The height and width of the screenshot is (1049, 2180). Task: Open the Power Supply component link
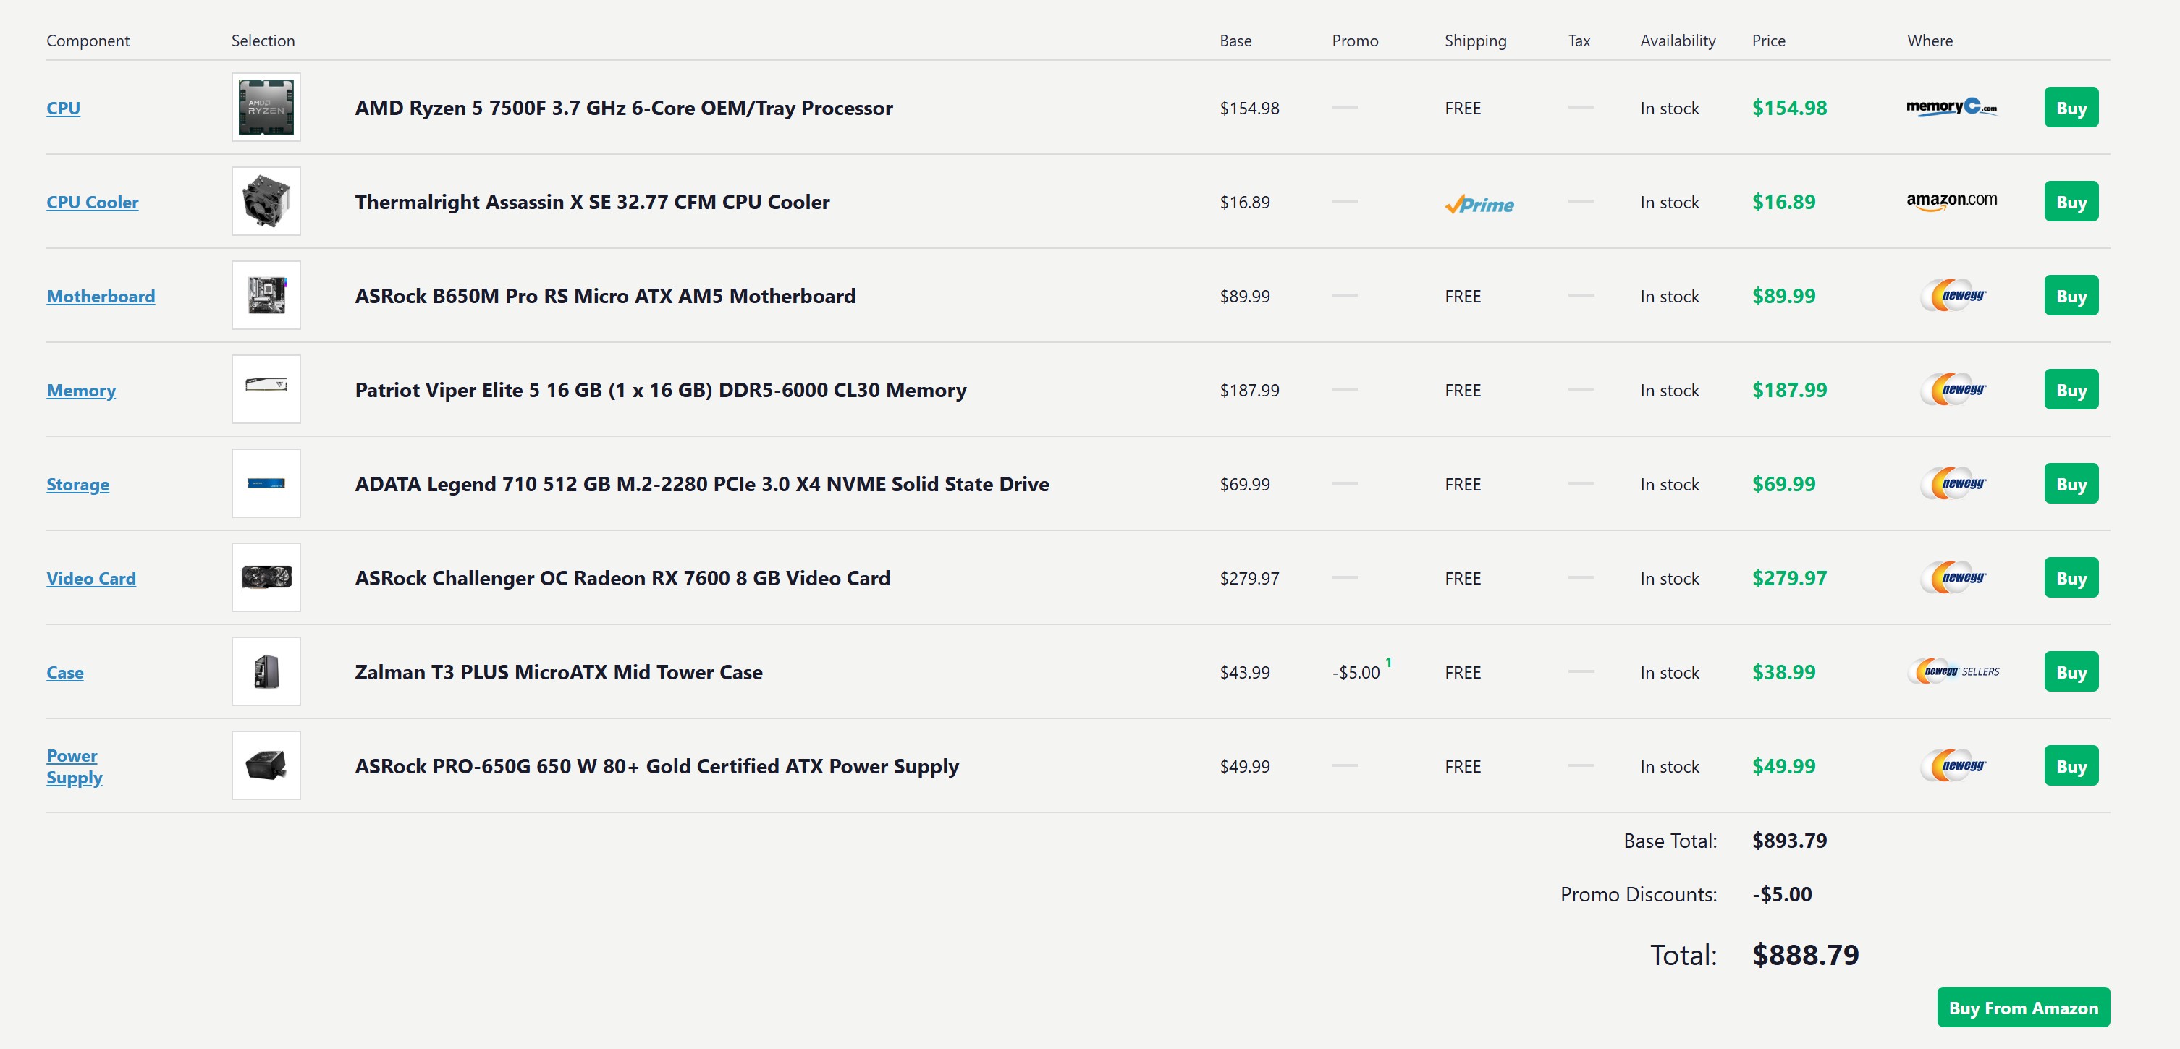[x=75, y=766]
